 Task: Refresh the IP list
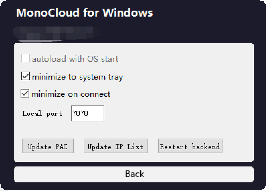115,146
